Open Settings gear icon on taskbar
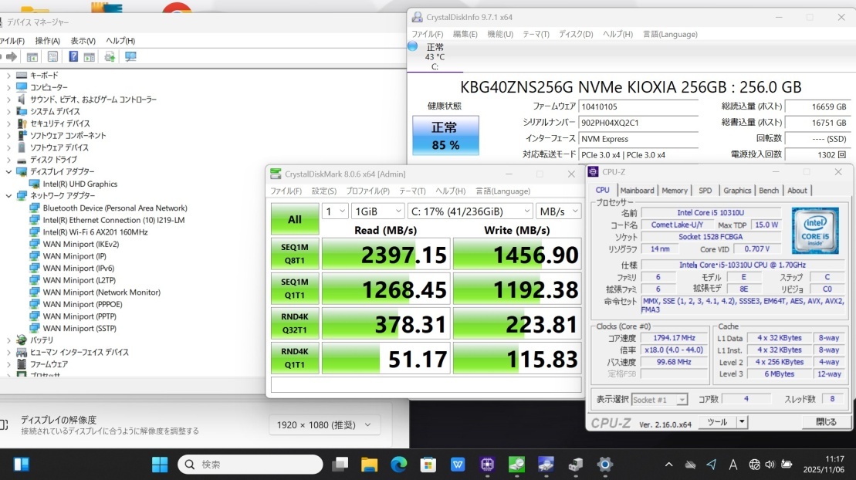Image resolution: width=856 pixels, height=480 pixels. click(605, 464)
